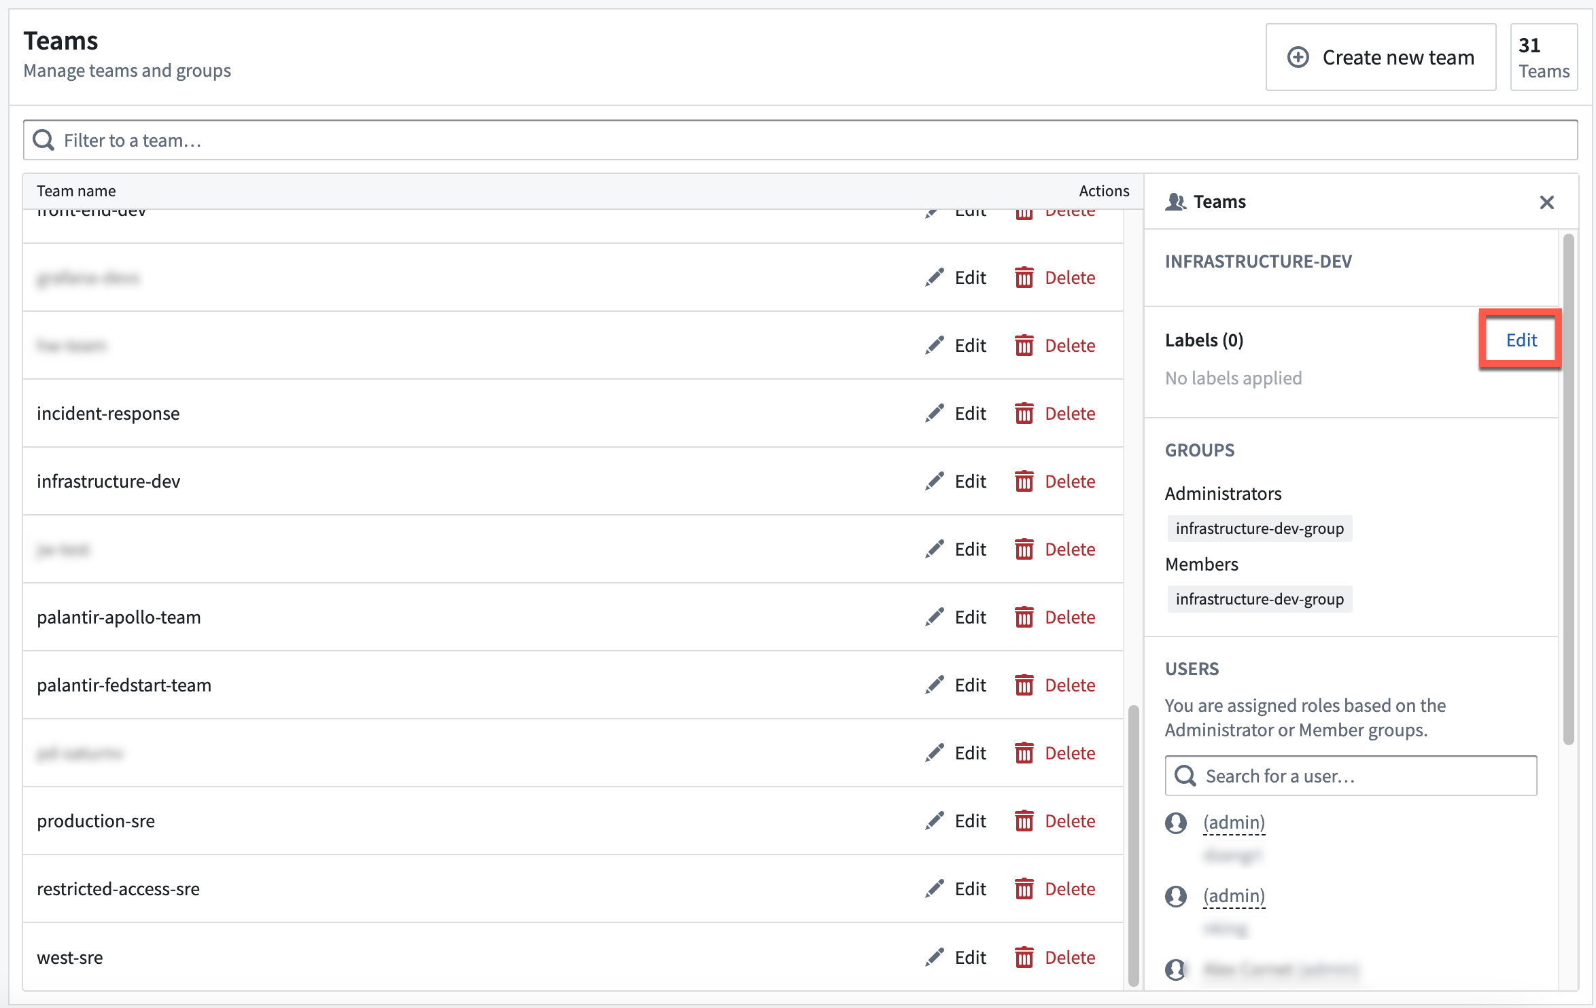Select the palantir-apollo-team name

119,617
